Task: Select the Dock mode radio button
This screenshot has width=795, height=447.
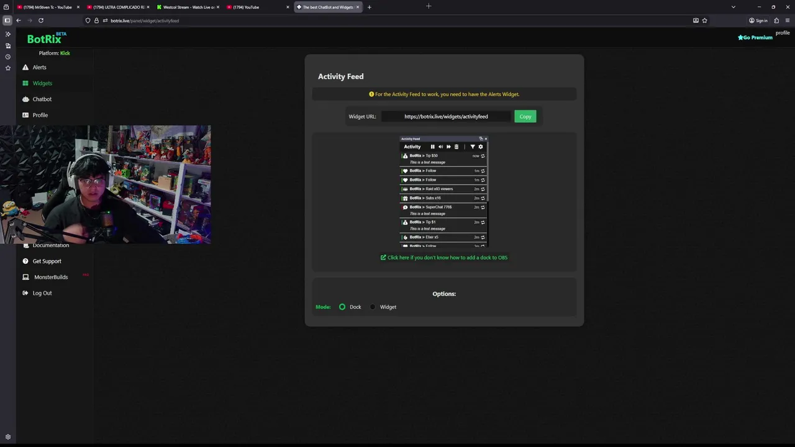Action: pos(342,307)
